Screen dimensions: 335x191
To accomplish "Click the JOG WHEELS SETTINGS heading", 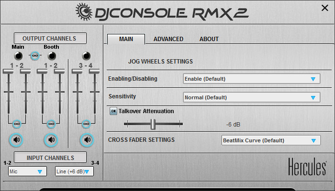I will point(160,62).
